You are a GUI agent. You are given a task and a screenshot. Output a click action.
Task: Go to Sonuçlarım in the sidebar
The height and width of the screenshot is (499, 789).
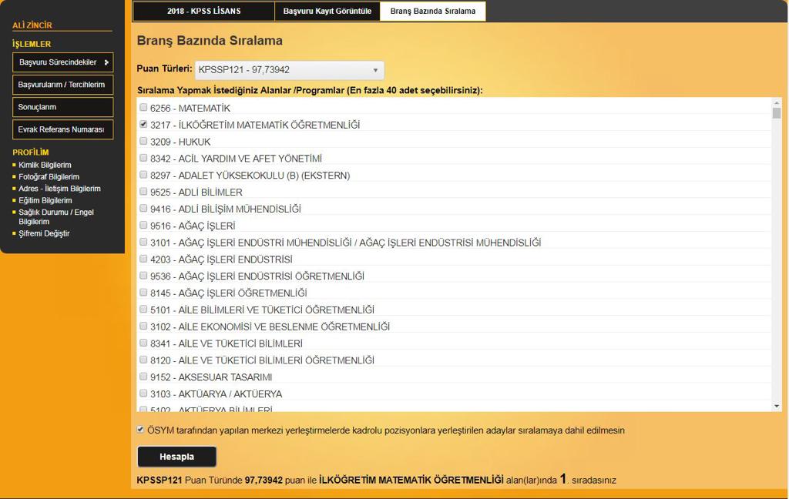(62, 107)
